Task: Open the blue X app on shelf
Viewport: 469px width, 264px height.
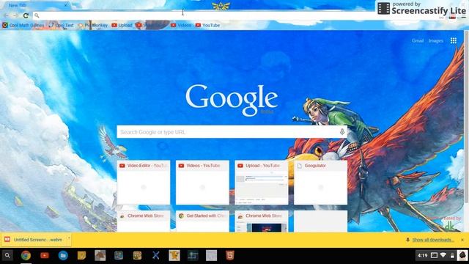Action: (x=156, y=256)
